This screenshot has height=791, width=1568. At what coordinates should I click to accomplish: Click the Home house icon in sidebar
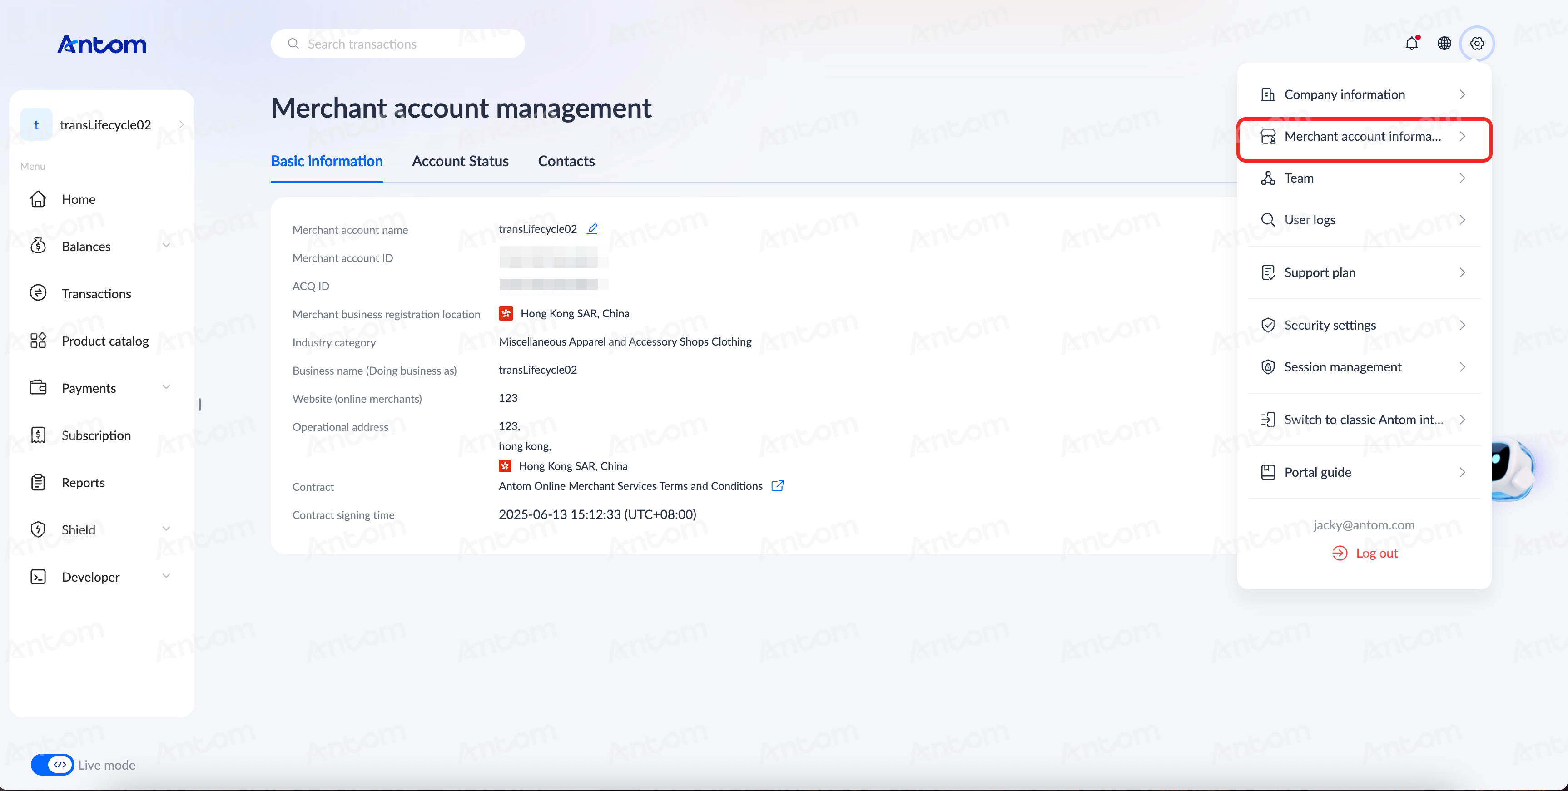38,199
